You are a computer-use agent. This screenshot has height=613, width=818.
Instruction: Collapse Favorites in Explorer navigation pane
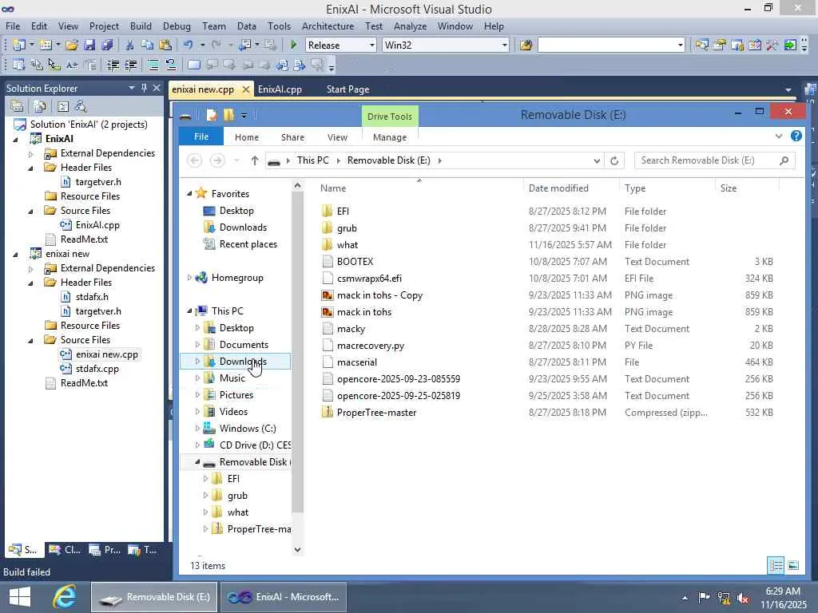click(x=189, y=194)
